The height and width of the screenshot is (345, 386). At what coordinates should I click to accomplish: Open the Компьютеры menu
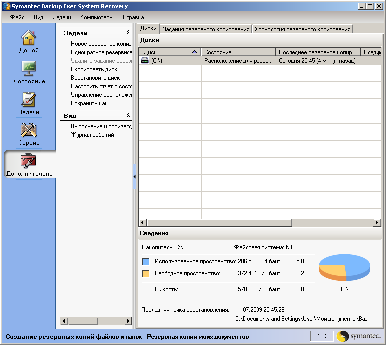point(97,17)
